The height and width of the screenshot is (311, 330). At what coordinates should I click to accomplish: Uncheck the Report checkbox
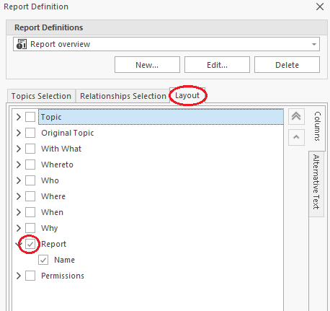tap(30, 244)
